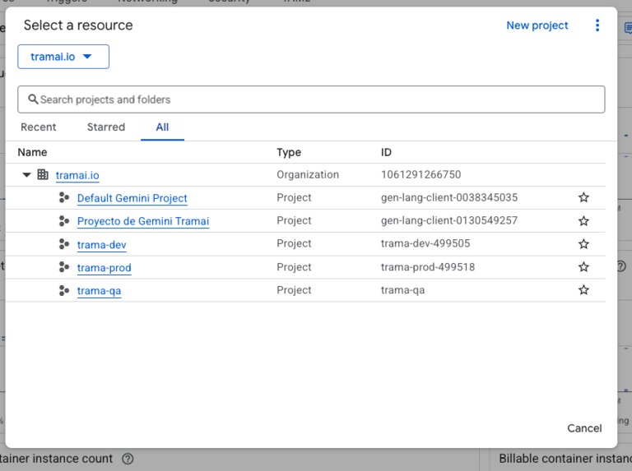Select the trama-dev project link
The width and height of the screenshot is (632, 471).
pos(101,245)
